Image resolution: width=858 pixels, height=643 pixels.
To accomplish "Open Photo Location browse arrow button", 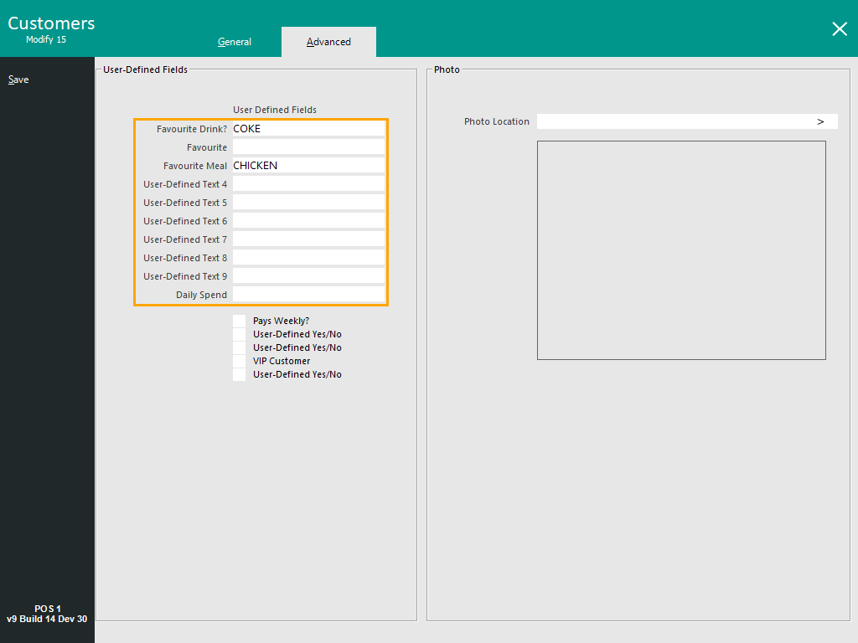I will tap(820, 121).
